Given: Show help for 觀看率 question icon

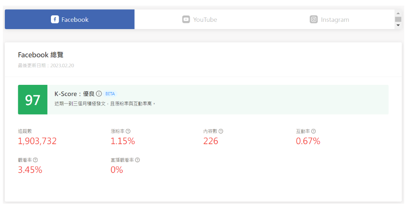Looking at the screenshot, I should click(x=36, y=160).
